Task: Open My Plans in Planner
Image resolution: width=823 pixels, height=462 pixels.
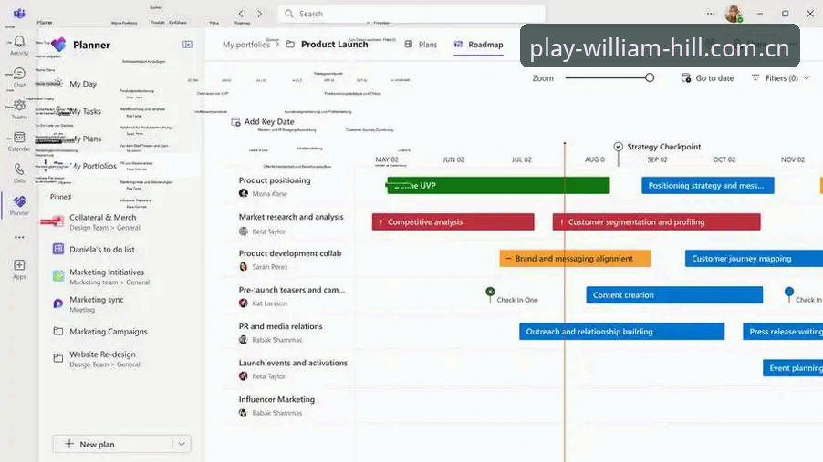Action: (x=85, y=139)
